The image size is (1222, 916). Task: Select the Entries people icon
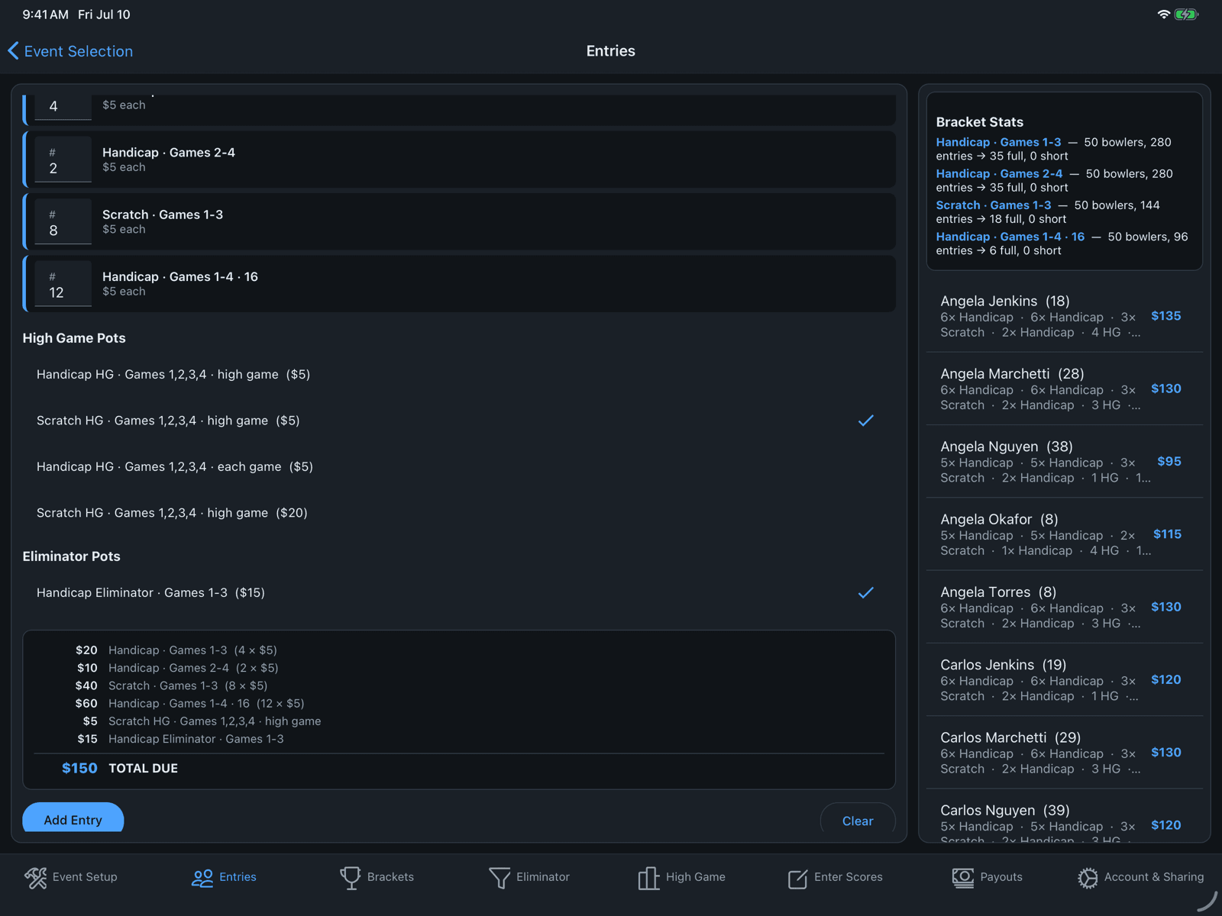[x=202, y=878]
